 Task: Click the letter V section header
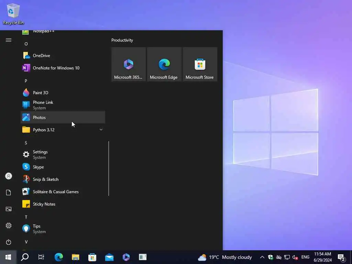pos(26,242)
